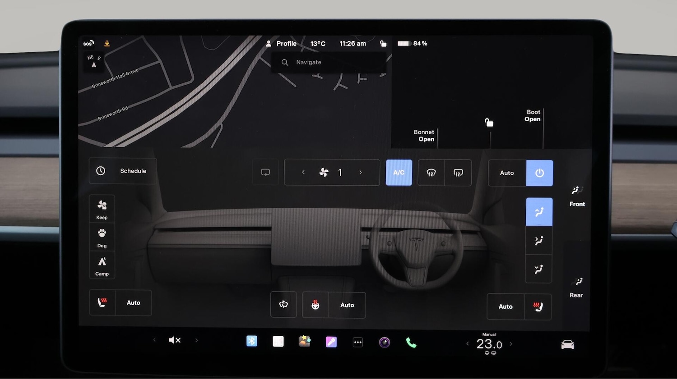
Task: Open the Phone app
Action: point(411,342)
